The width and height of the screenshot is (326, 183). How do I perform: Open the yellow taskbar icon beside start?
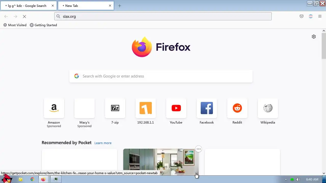coord(21,179)
